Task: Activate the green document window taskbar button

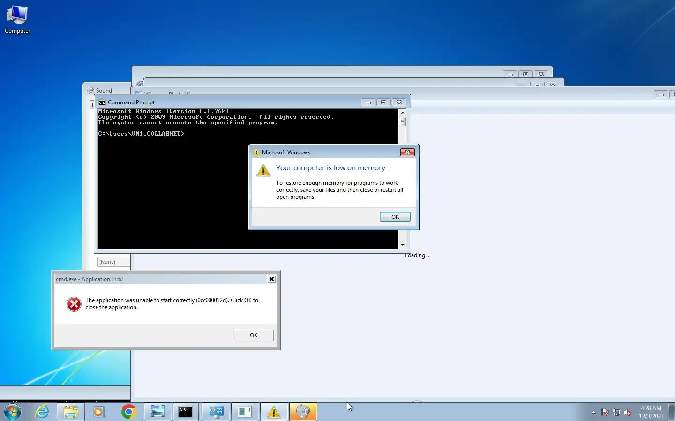Action: point(245,412)
